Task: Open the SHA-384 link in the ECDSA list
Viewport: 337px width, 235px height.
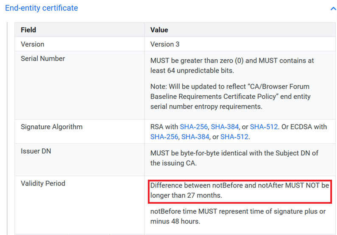Action: coord(195,136)
